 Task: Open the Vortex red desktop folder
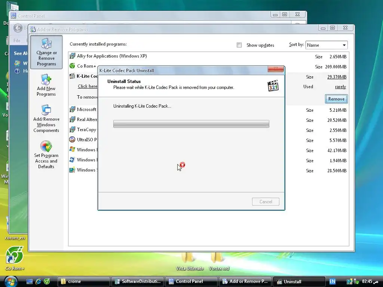(219, 262)
